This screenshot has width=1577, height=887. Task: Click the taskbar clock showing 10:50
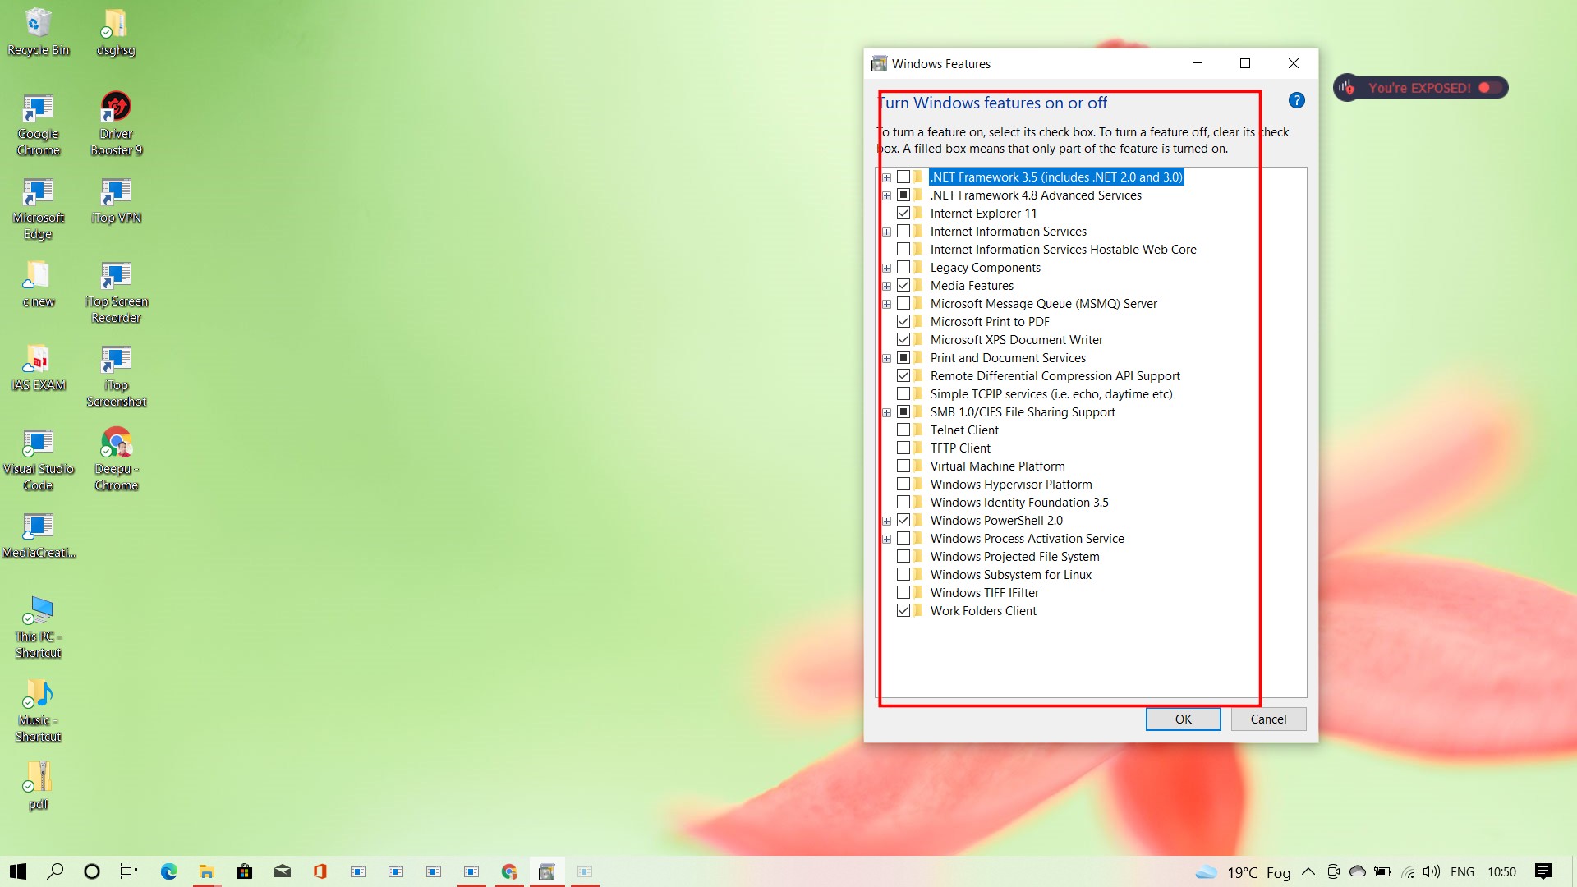coord(1501,871)
